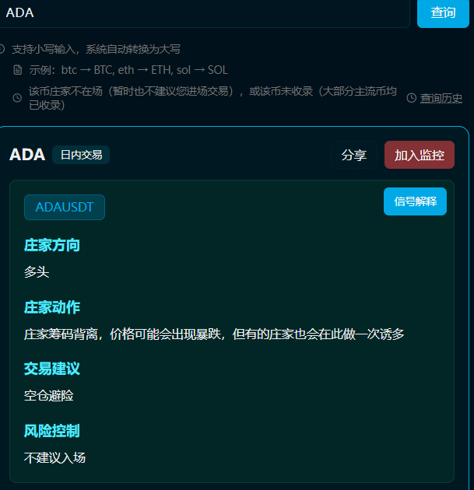Click the 空仓避险 suggestion text

(x=49, y=396)
